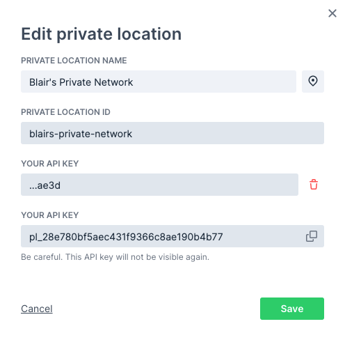Focus the Private Location Name input
This screenshot has height=340, width=345.
click(x=159, y=82)
